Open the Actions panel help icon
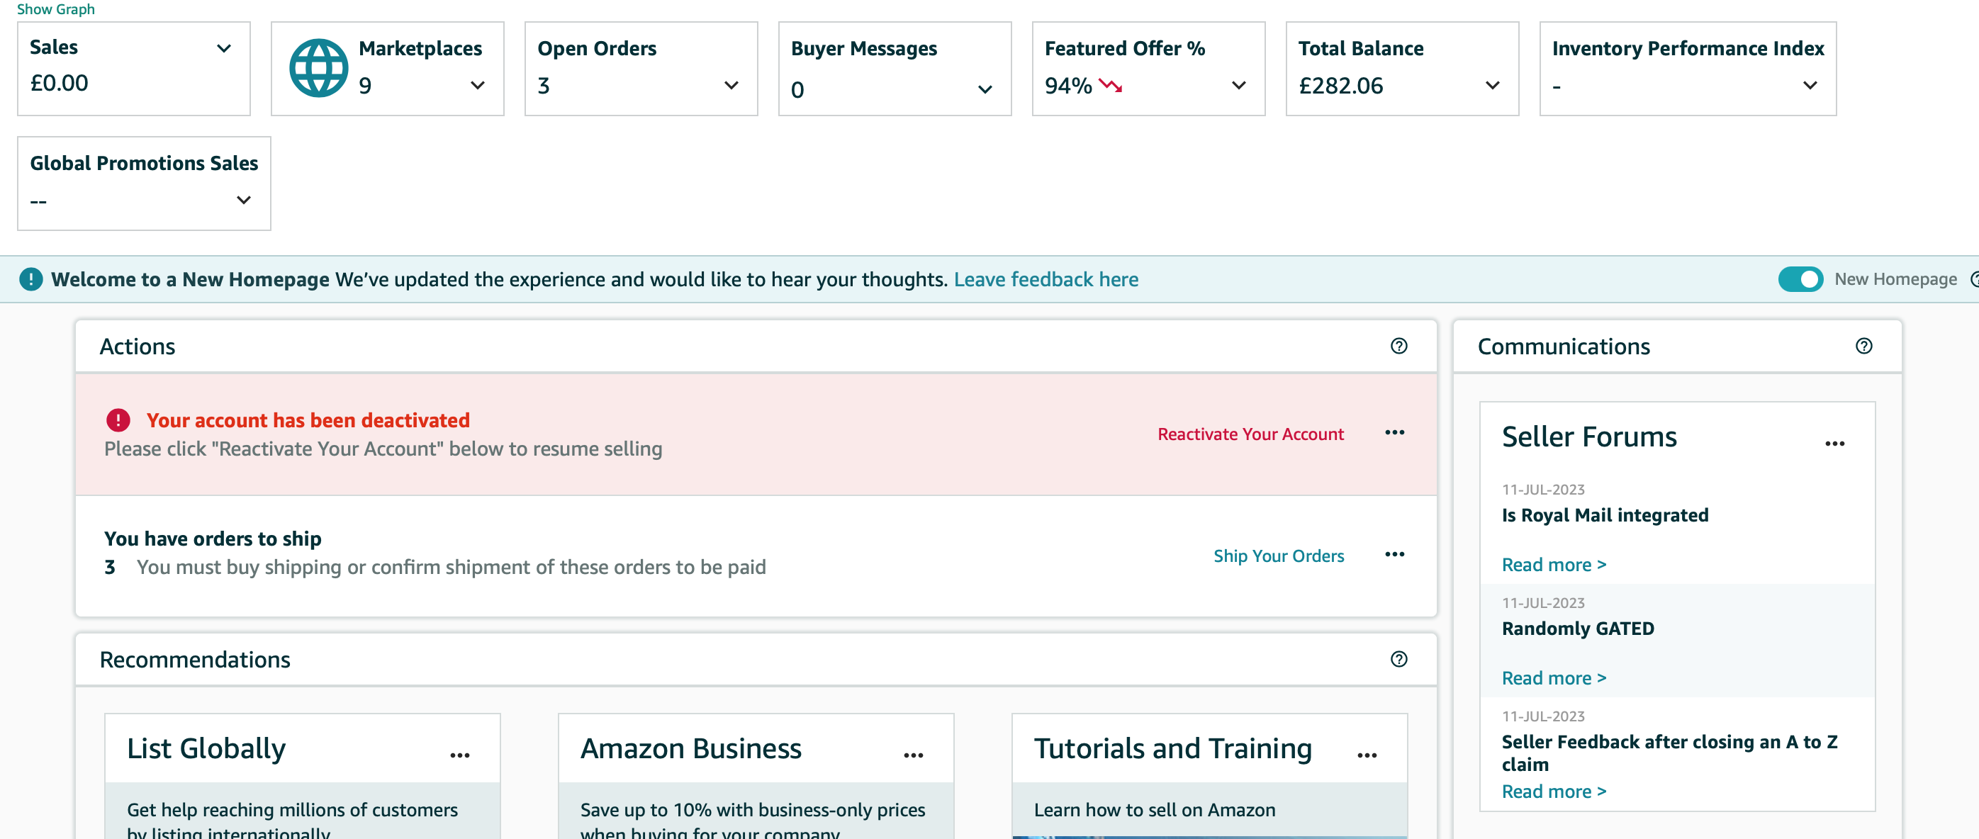The height and width of the screenshot is (839, 1979). tap(1399, 347)
